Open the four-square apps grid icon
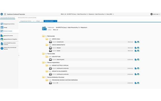The image size is (161, 101). point(5,14)
